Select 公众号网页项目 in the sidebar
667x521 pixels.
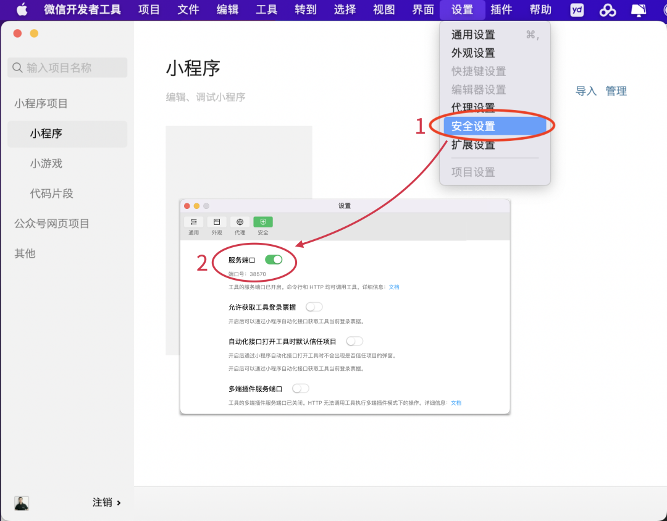[51, 224]
